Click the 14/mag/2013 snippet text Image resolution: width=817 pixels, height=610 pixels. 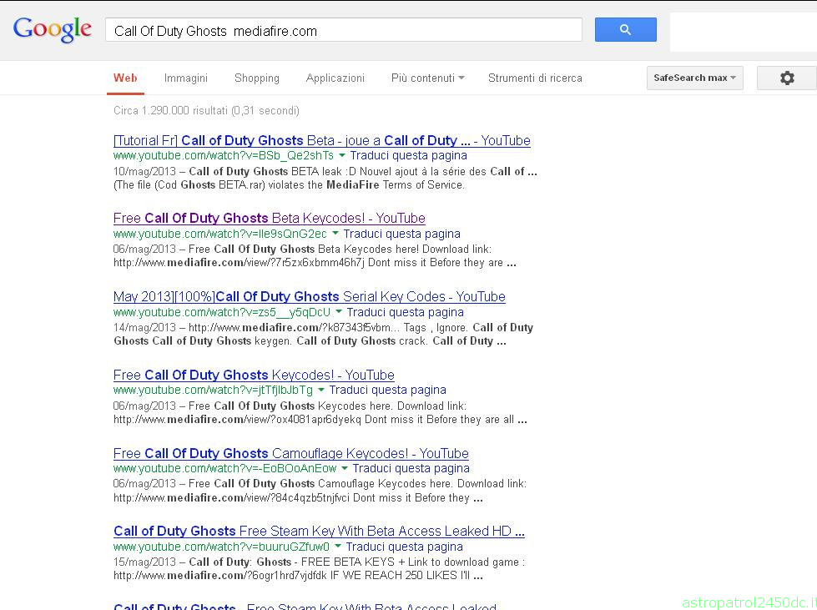[x=323, y=335]
